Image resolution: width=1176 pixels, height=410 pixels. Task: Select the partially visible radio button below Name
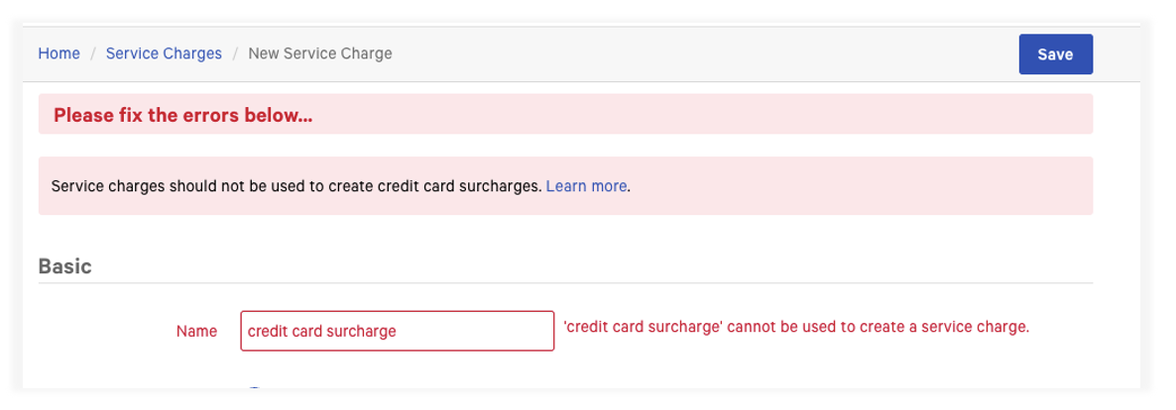255,389
